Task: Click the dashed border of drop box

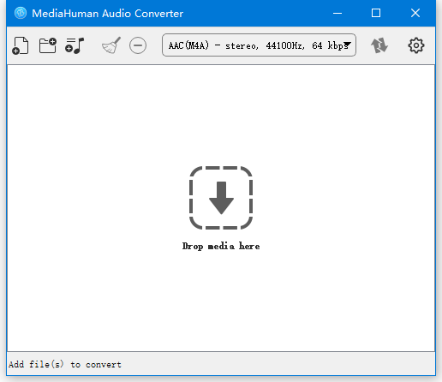Action: 191,198
